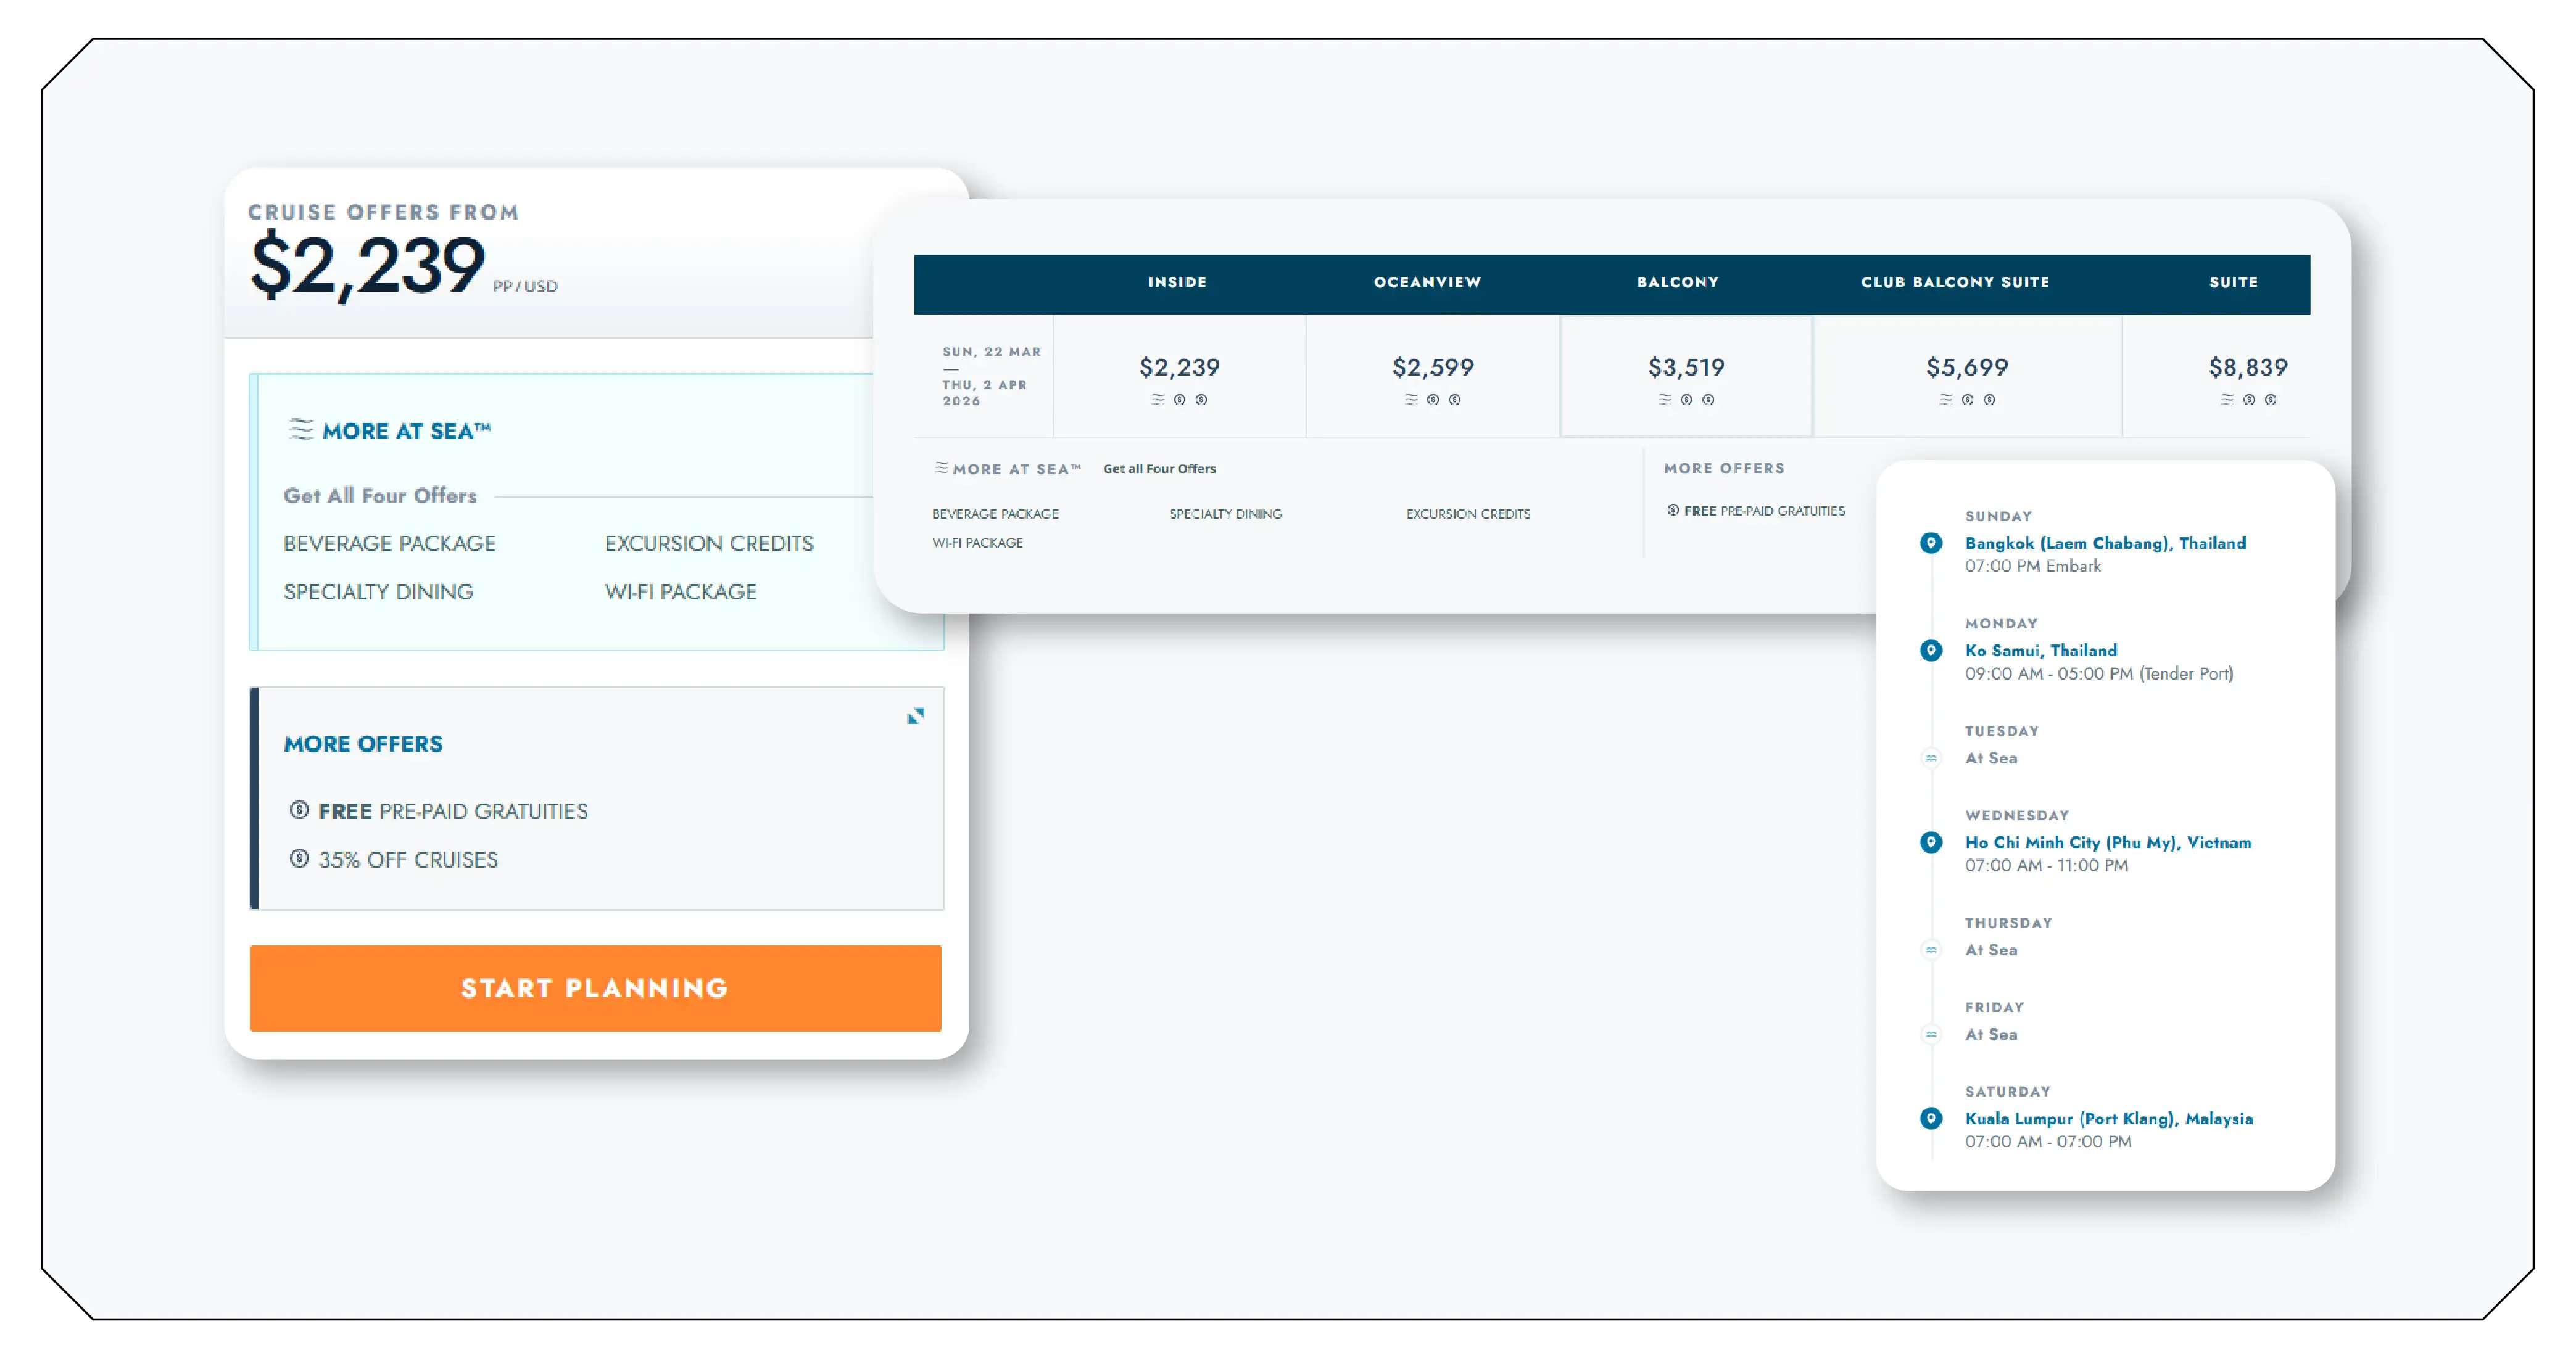The image size is (2576, 1358).
Task: Select the Club Balcony Suite column header
Action: tap(1955, 283)
